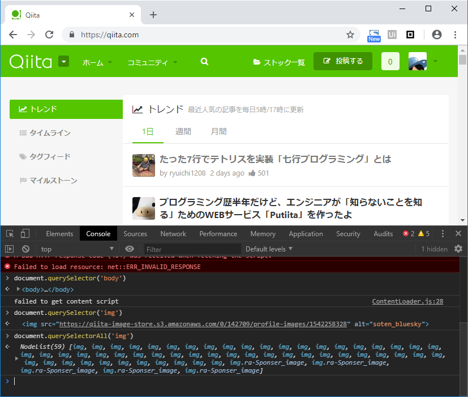Image resolution: width=468 pixels, height=397 pixels.
Task: Click the user avatar in header
Action: (417, 61)
